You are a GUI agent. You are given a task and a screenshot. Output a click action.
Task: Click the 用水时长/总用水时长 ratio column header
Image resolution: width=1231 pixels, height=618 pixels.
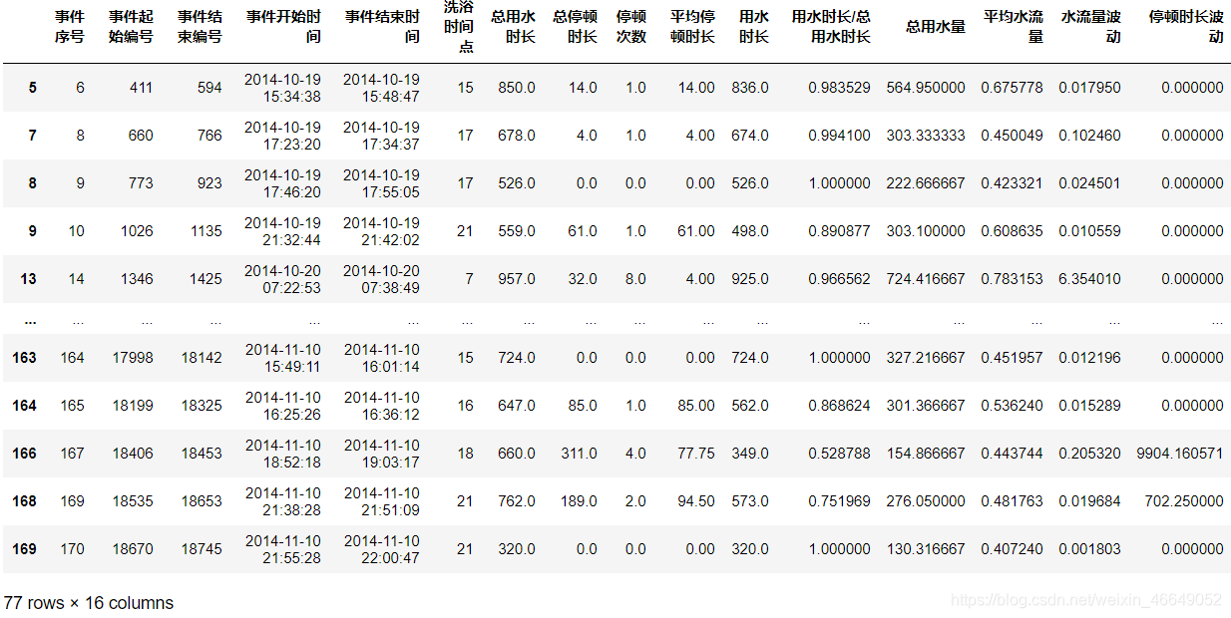(x=831, y=27)
